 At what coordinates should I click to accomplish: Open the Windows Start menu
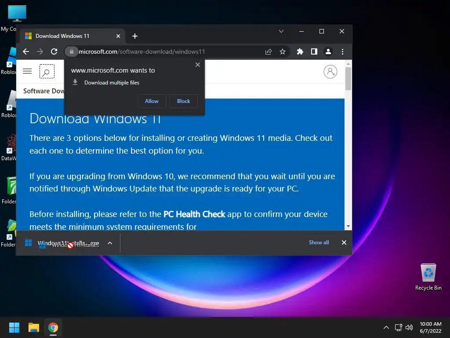[x=14, y=327]
